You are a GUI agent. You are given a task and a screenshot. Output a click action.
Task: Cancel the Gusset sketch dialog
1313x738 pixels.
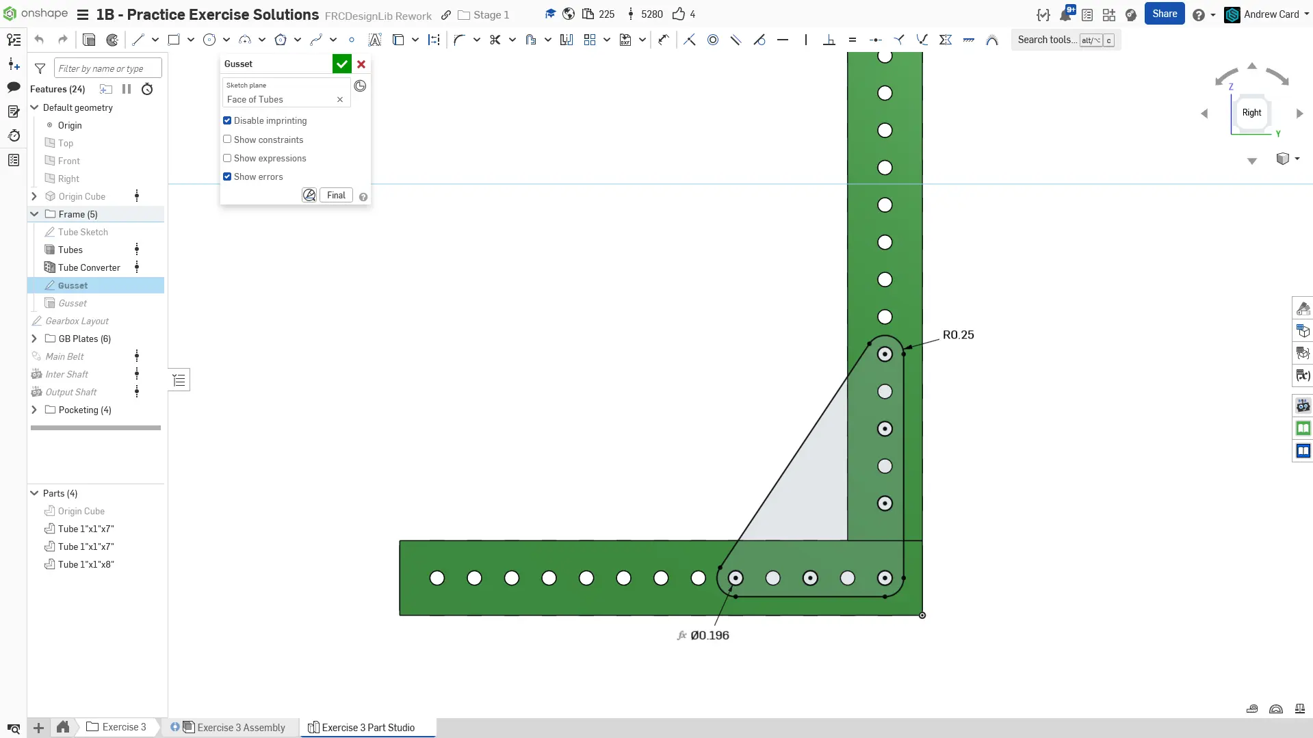361,64
